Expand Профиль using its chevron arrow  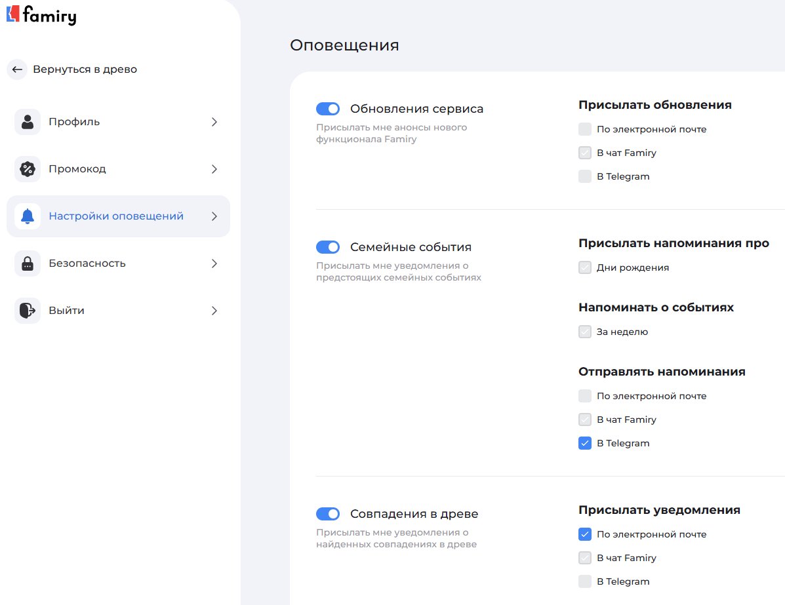coord(214,122)
